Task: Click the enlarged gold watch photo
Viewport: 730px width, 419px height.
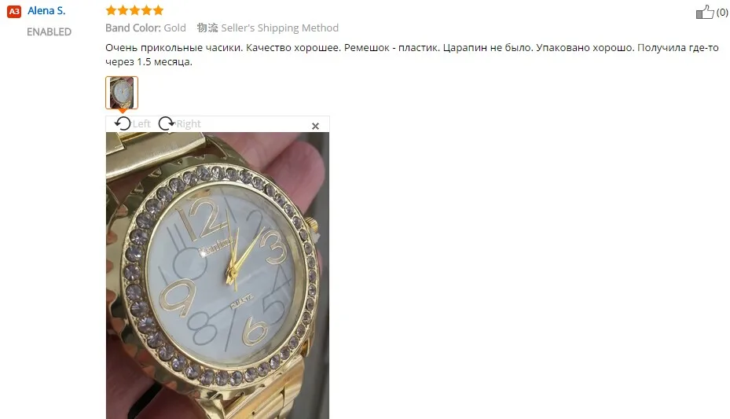Action: (x=218, y=276)
